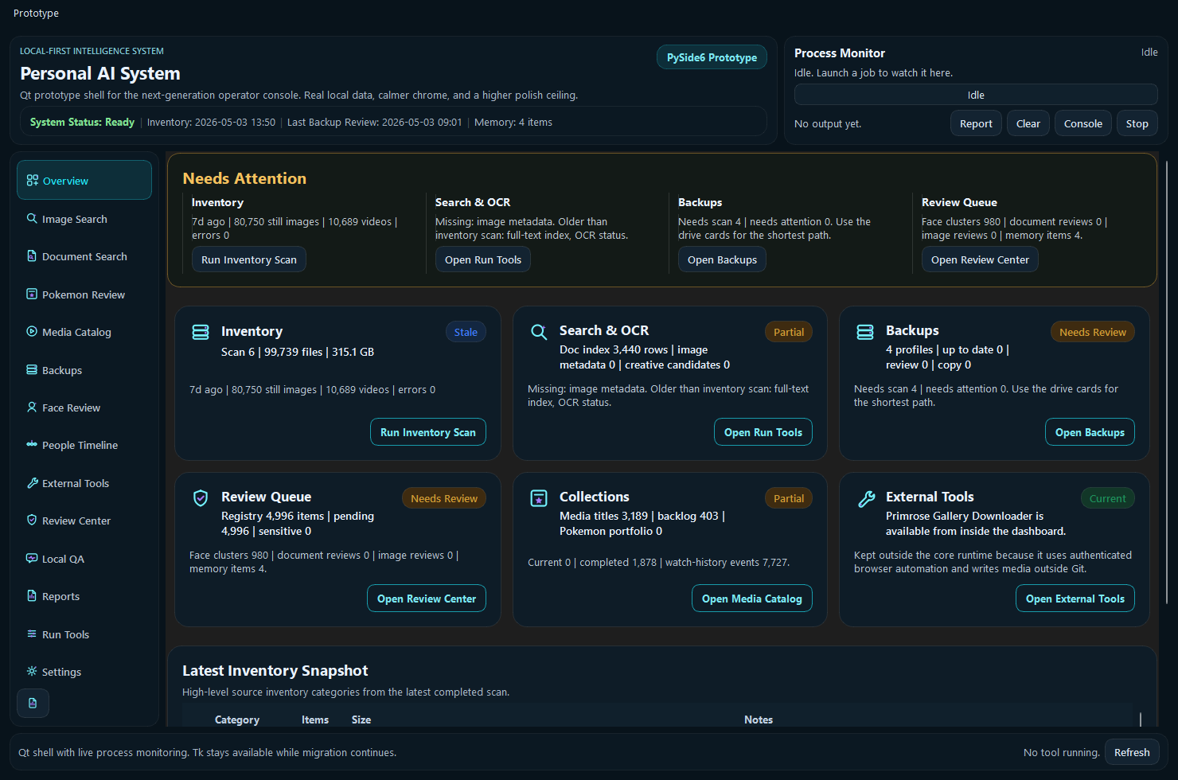Click the Media Catalog play icon
Viewport: 1178px width, 780px height.
[32, 332]
